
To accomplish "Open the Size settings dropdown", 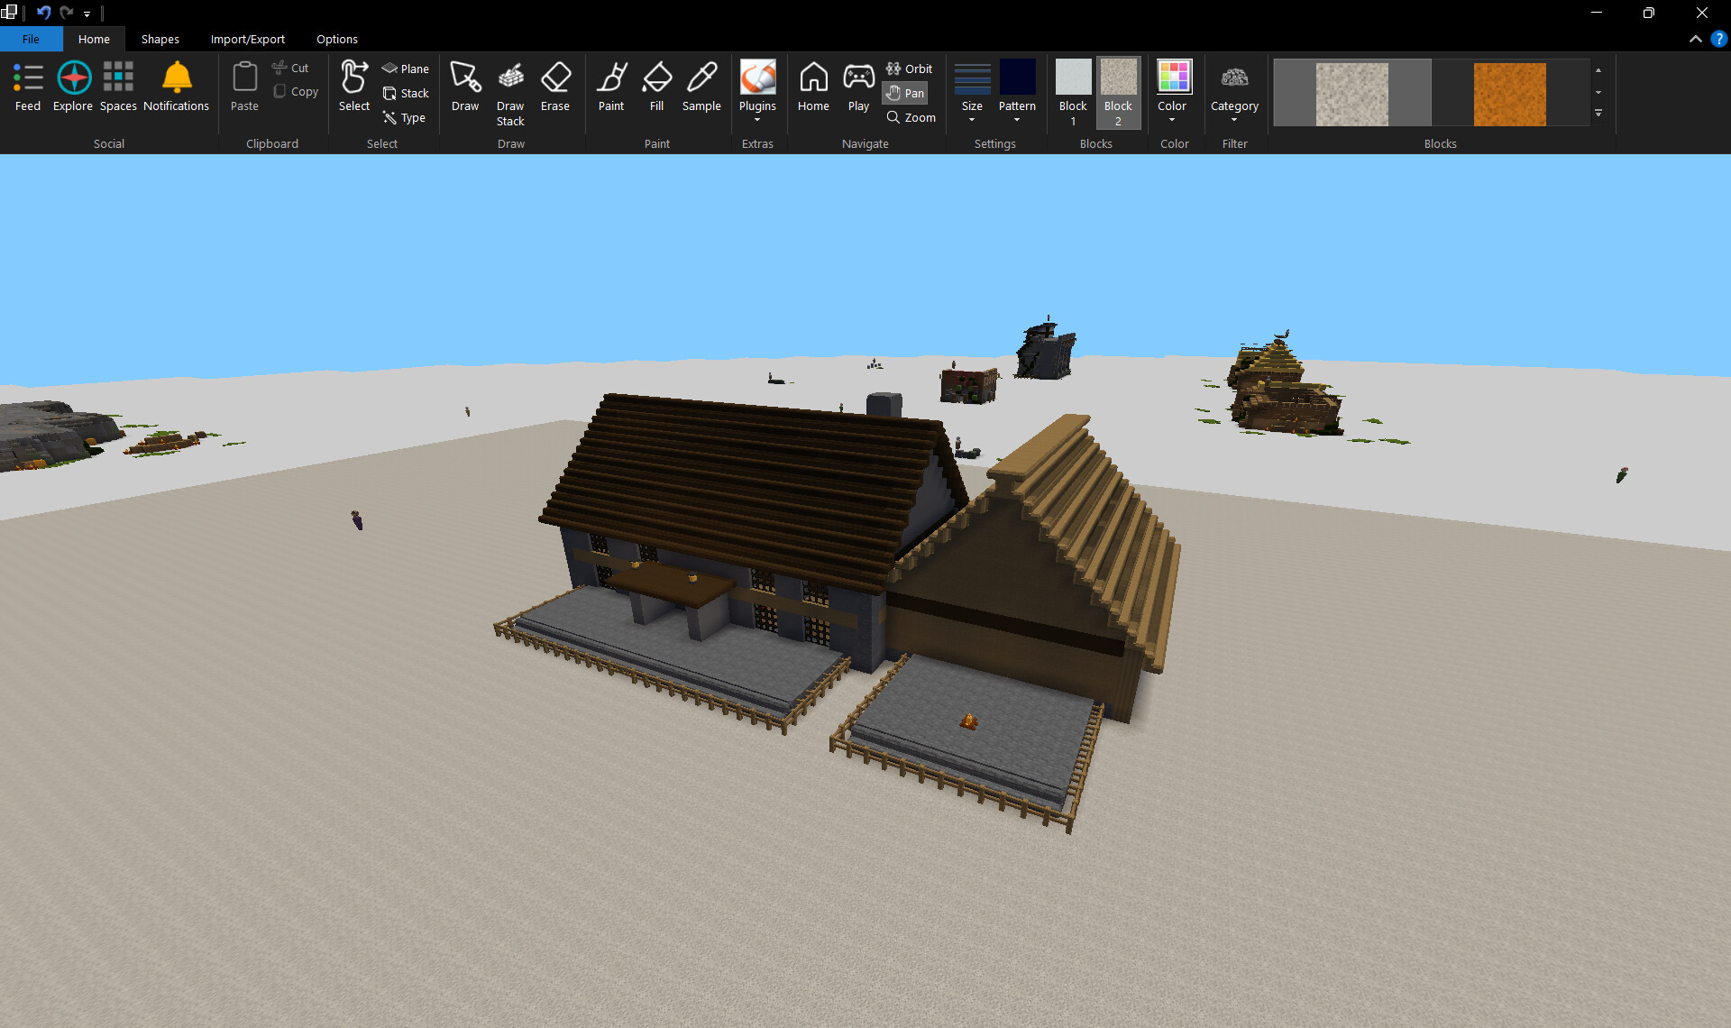I will (972, 92).
